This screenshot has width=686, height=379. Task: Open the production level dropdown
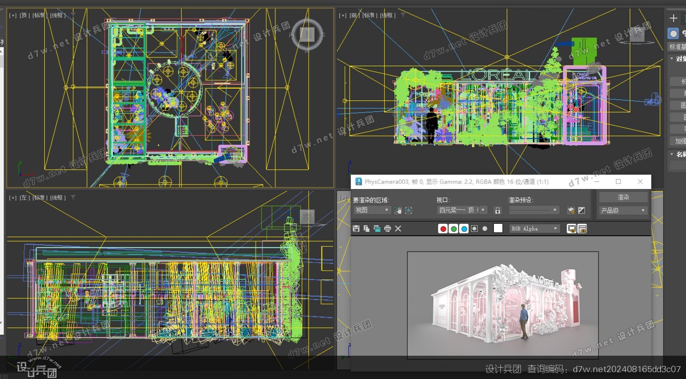tap(623, 211)
